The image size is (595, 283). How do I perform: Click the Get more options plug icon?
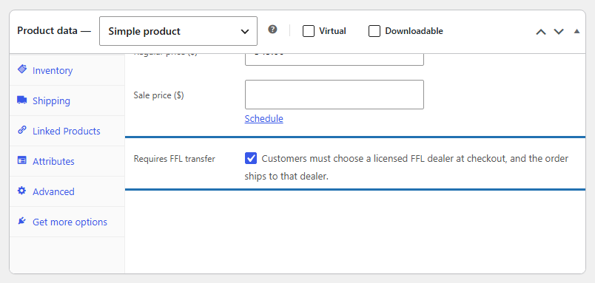click(22, 221)
